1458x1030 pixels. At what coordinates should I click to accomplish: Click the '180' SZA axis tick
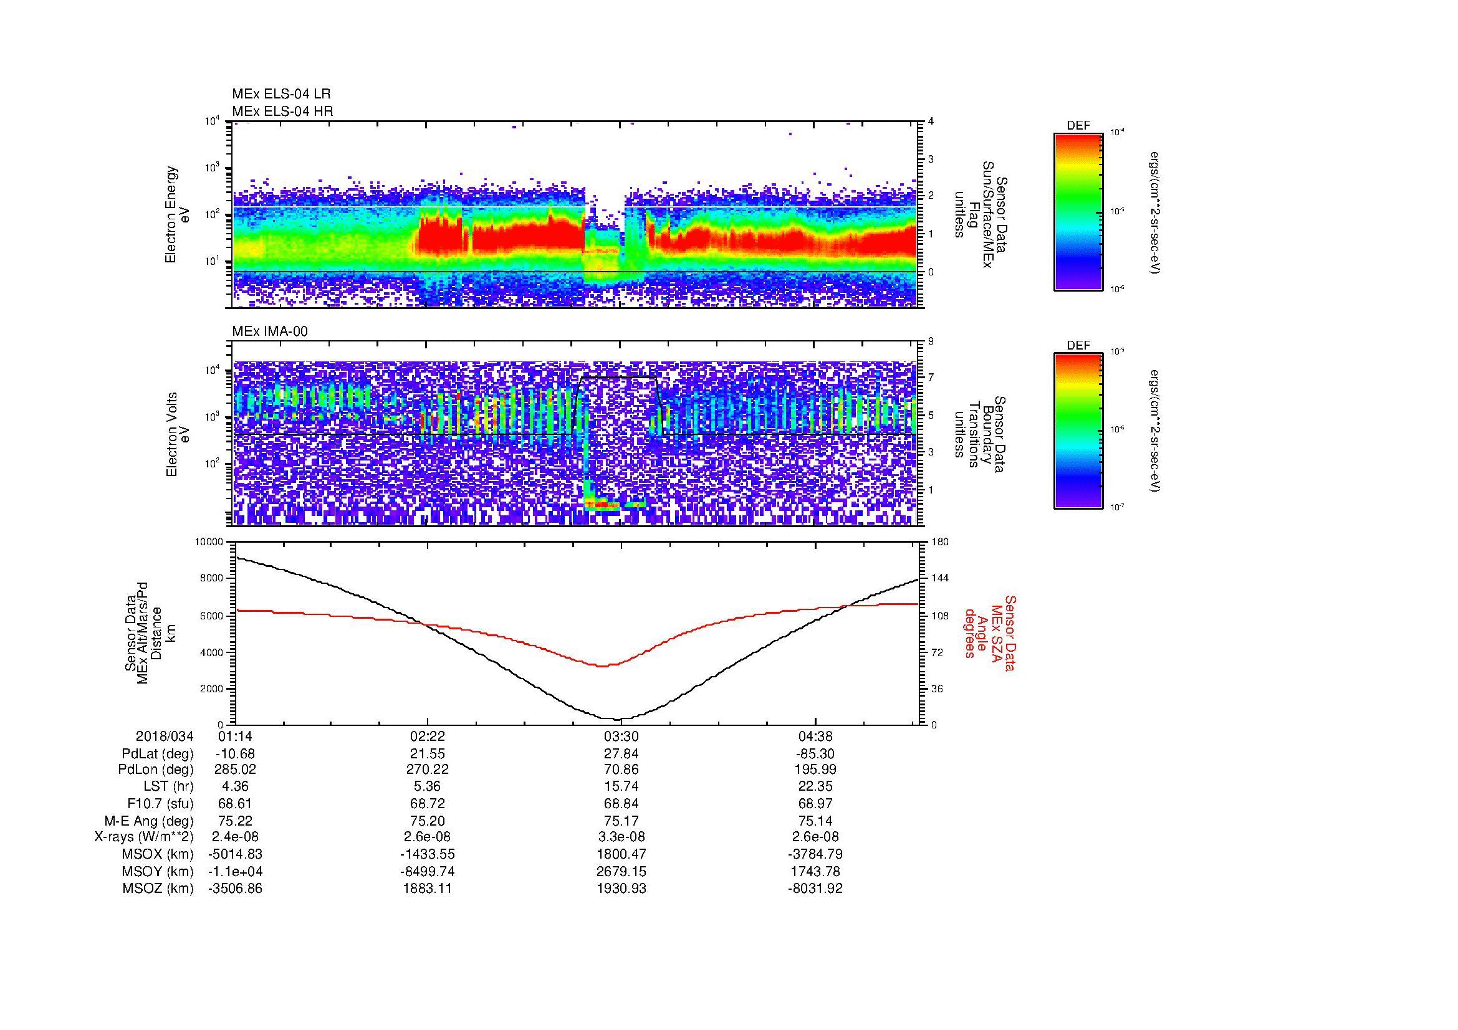click(940, 542)
